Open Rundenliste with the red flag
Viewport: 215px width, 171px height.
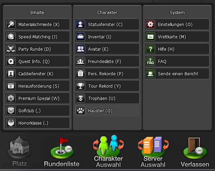tap(62, 152)
